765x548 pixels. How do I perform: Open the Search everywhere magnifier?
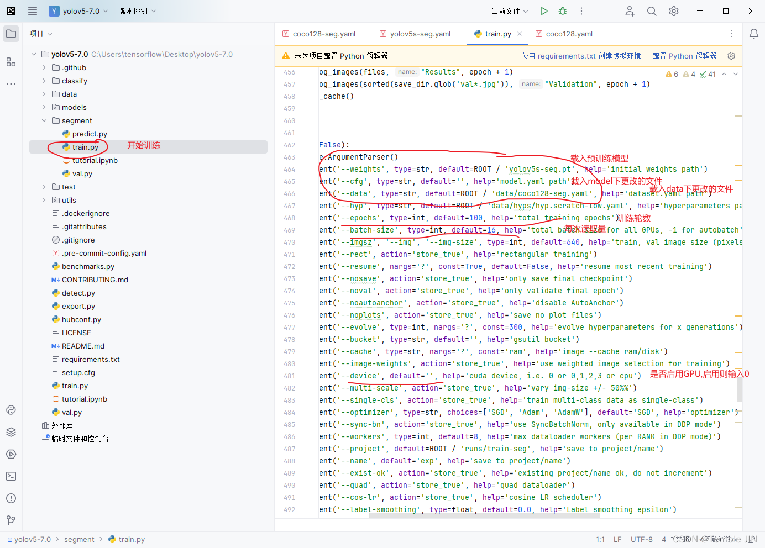pyautogui.click(x=652, y=10)
